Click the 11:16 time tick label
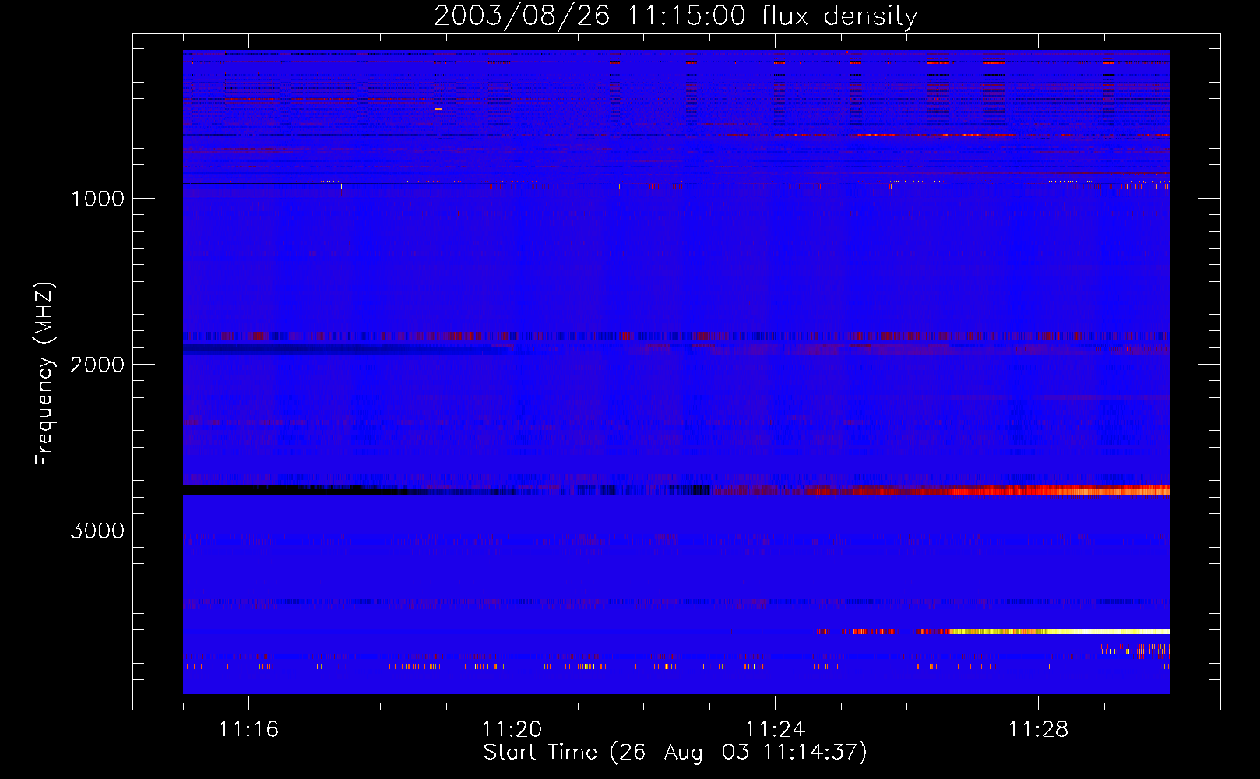The width and height of the screenshot is (1260, 779). coord(248,730)
